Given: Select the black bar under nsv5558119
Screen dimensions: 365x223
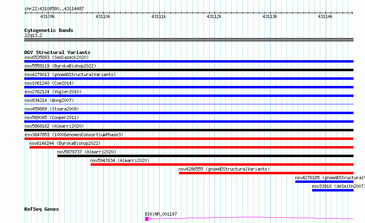Looking at the screenshot, I should 189,70.
